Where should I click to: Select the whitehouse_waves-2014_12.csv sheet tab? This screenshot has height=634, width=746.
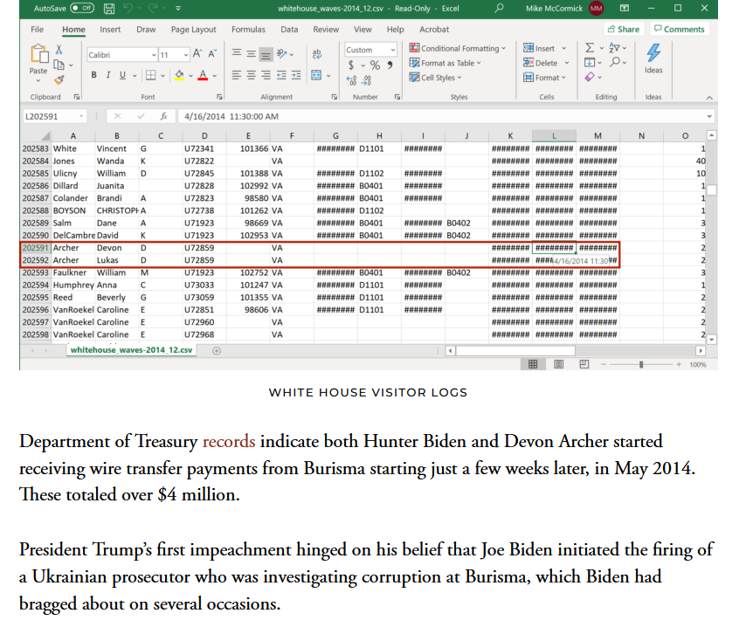coord(131,350)
